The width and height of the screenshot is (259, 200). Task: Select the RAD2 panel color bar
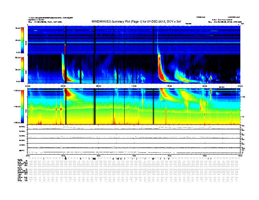click(x=22, y=40)
